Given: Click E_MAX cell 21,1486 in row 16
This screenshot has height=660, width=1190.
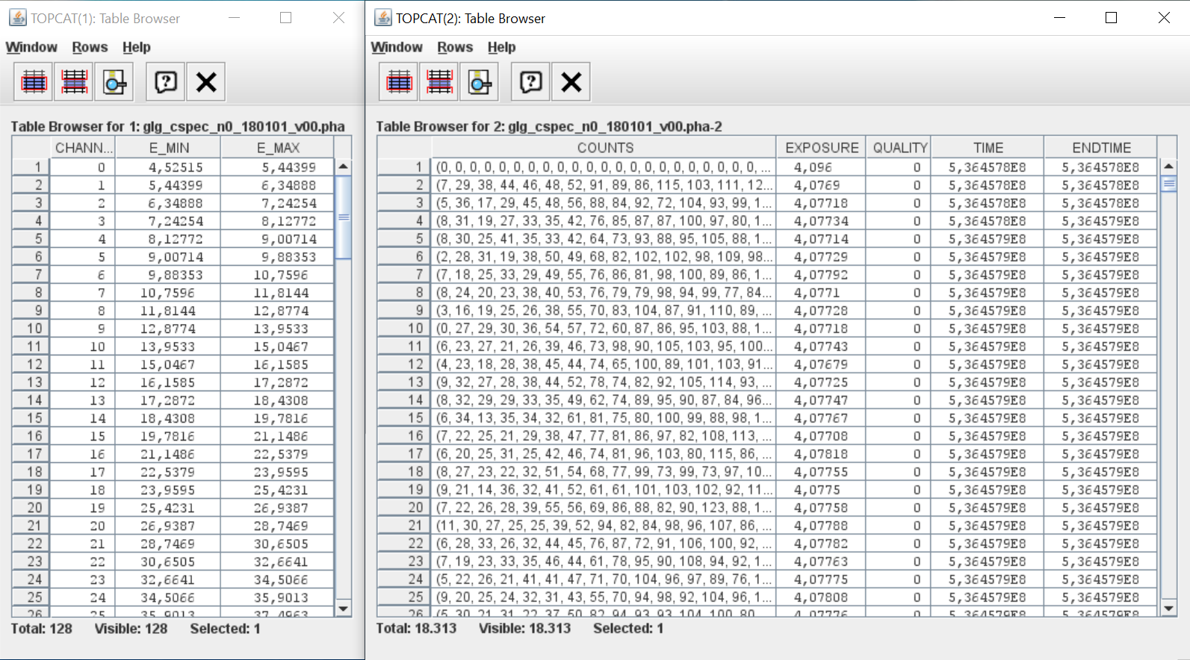Looking at the screenshot, I should pos(277,436).
